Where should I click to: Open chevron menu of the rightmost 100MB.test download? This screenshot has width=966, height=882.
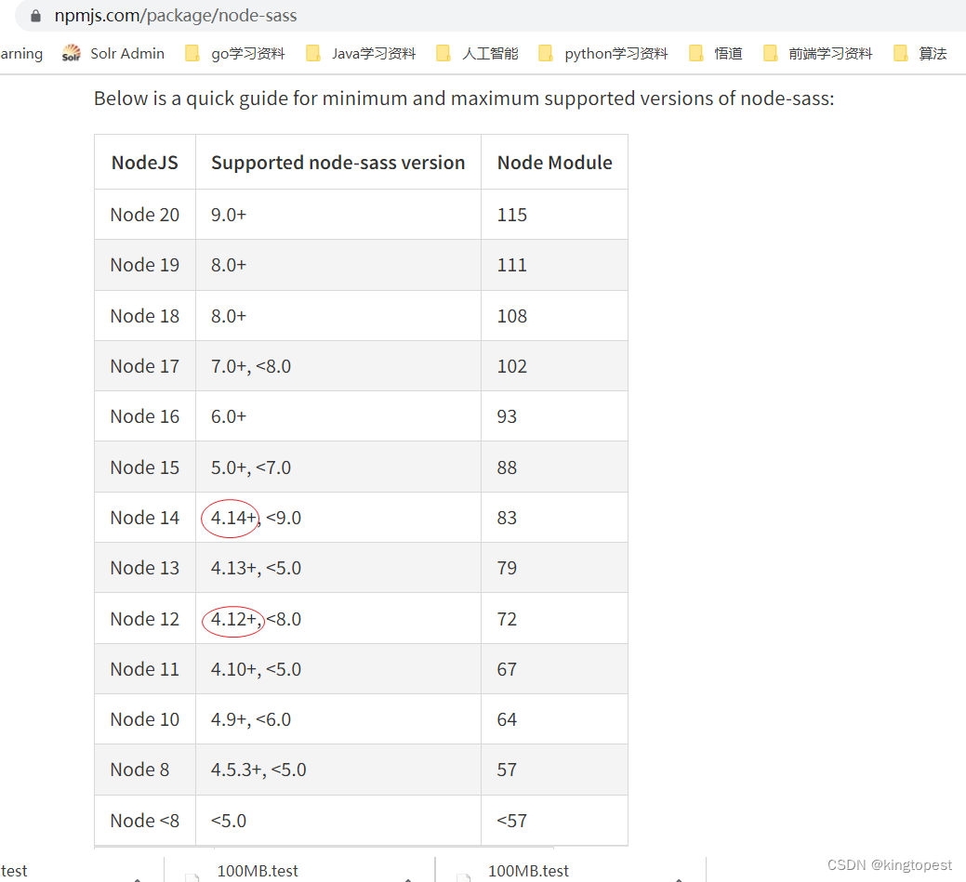(678, 878)
